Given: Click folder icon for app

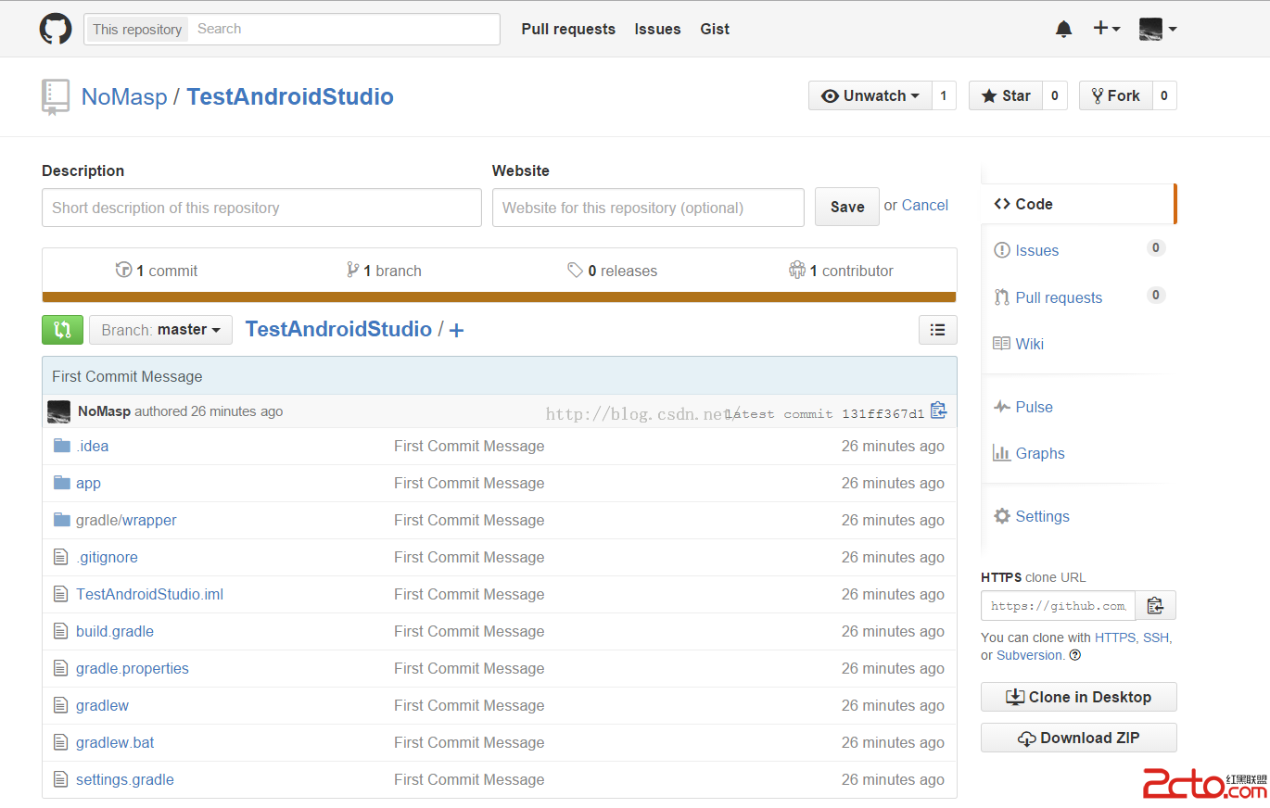Looking at the screenshot, I should [62, 483].
